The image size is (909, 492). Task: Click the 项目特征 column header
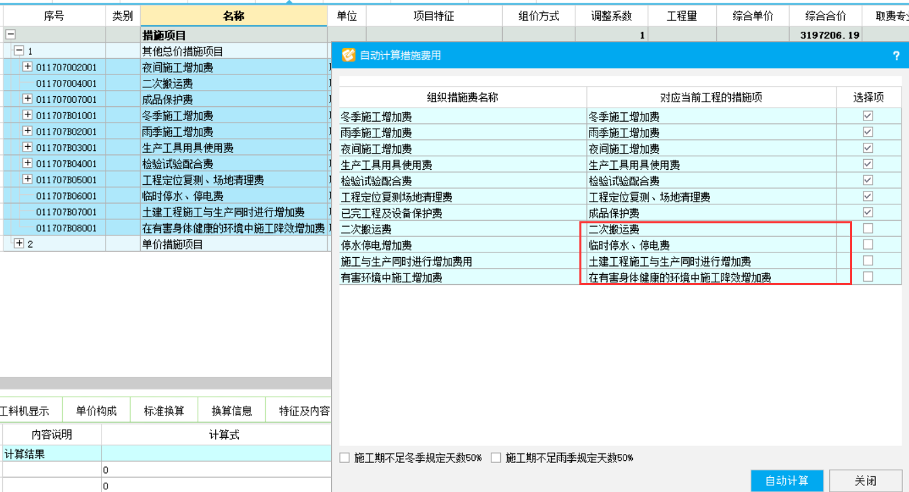point(434,16)
